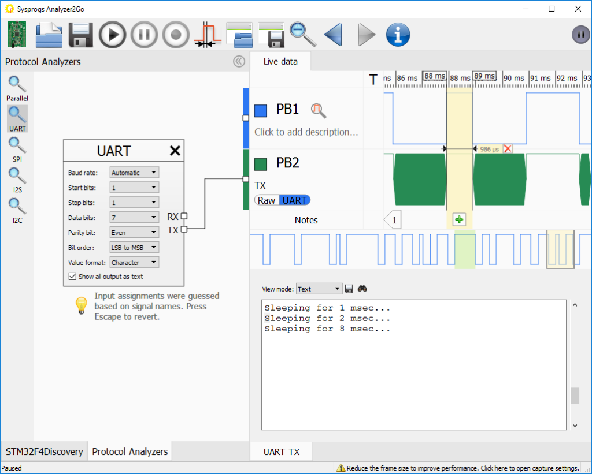Screen dimensions: 592x474
Task: Open the Baud rate dropdown
Action: pos(134,172)
